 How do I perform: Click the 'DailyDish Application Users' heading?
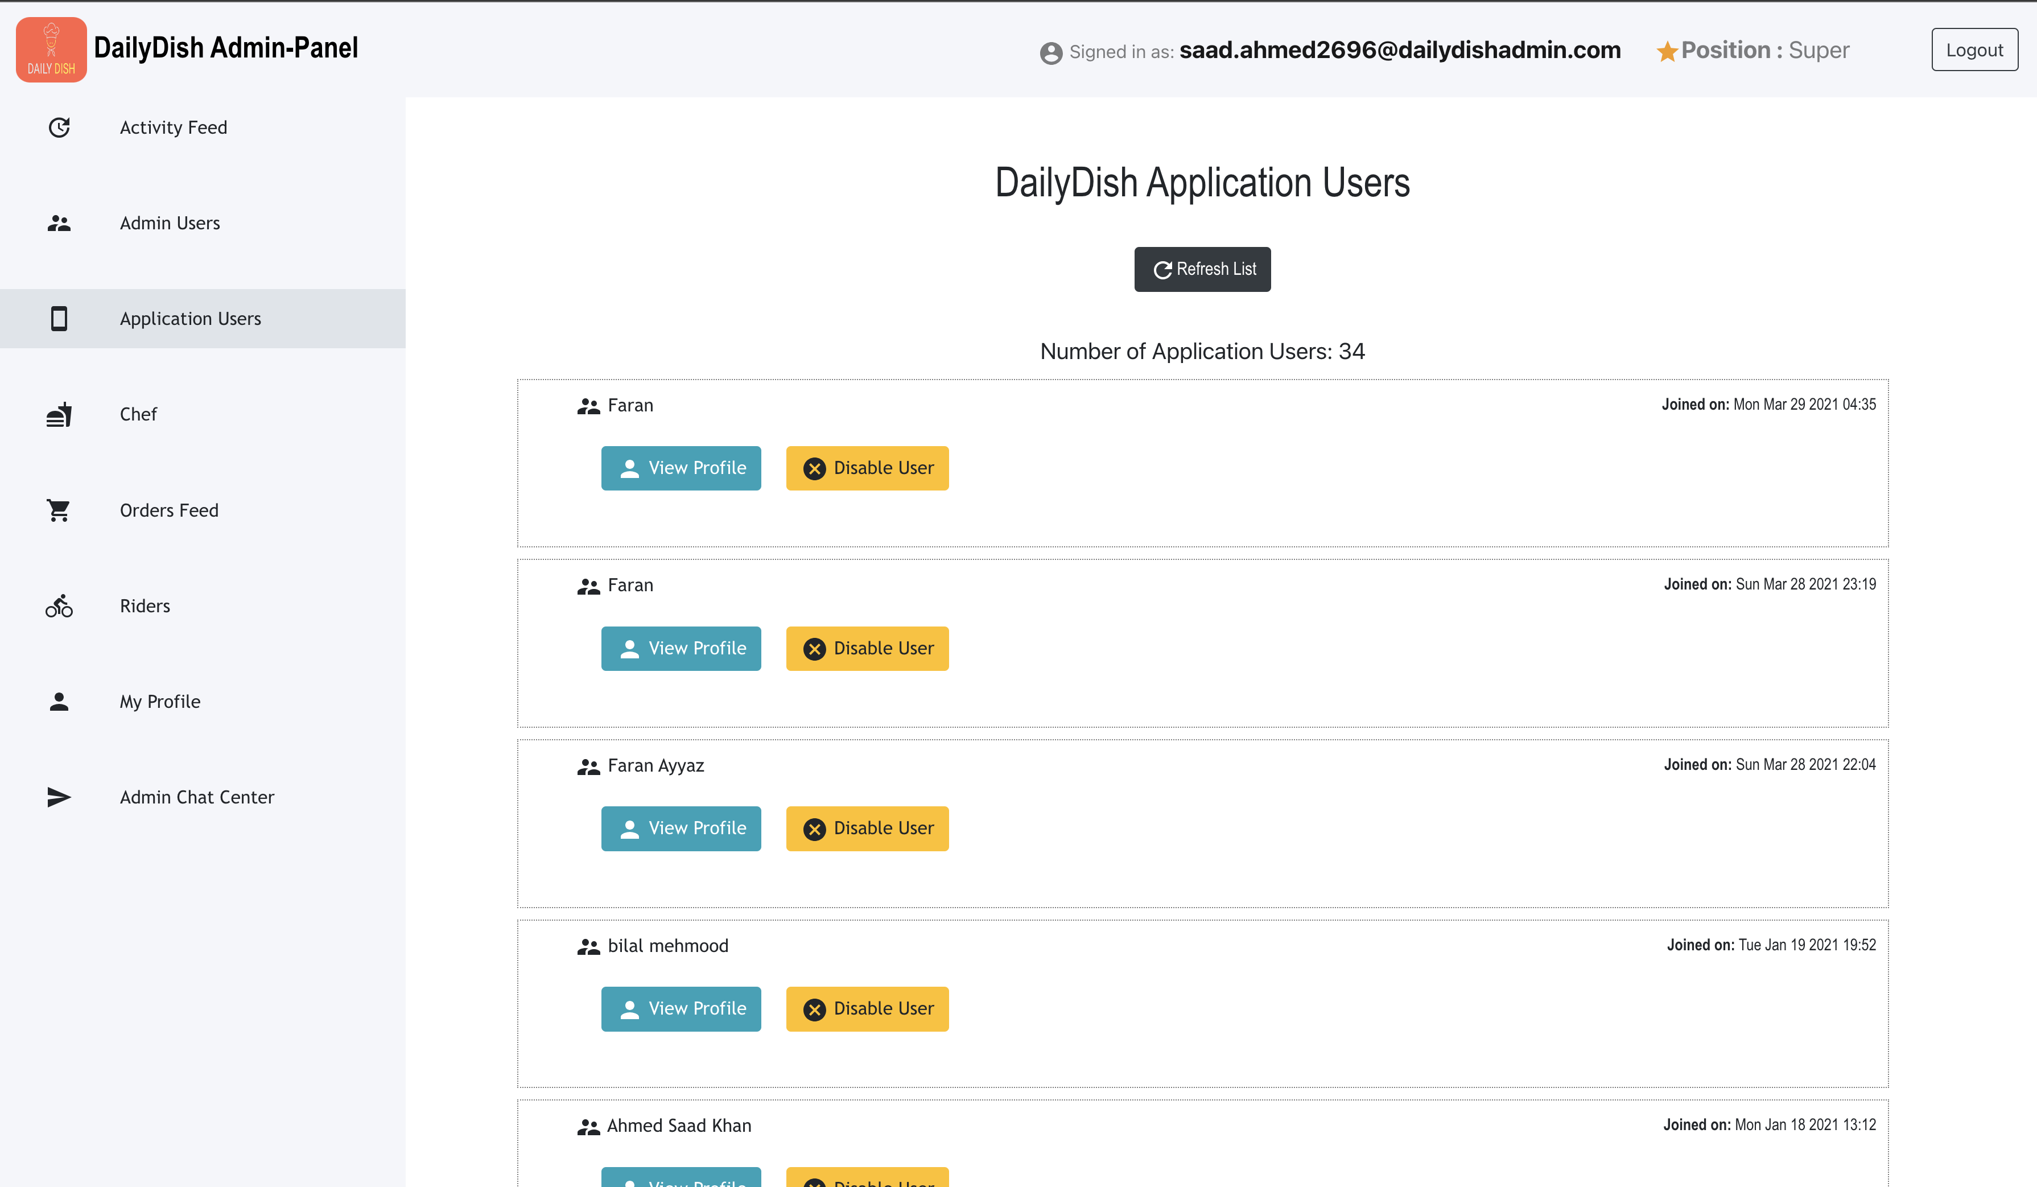point(1202,183)
